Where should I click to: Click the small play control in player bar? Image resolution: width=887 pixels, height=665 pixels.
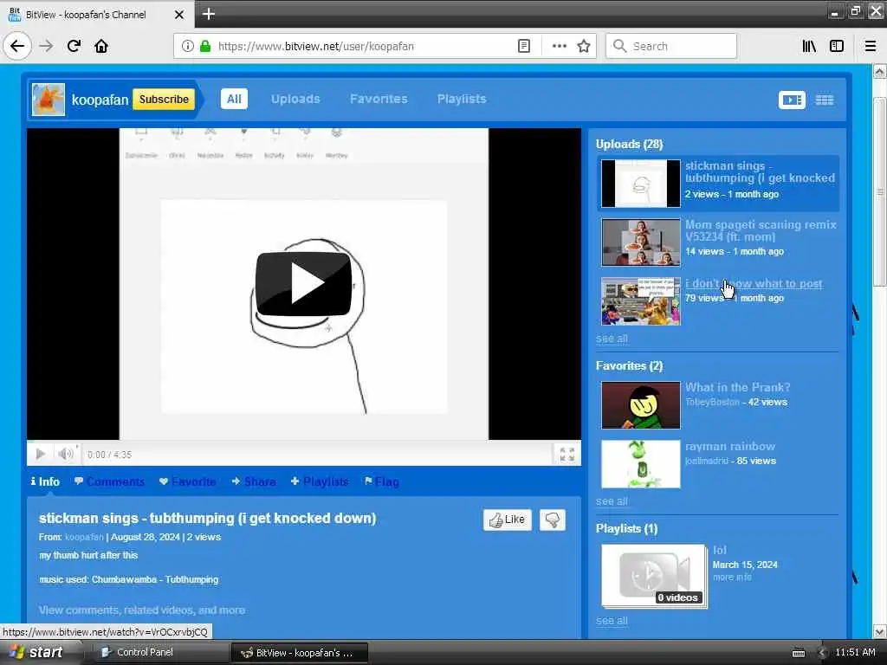(x=40, y=454)
